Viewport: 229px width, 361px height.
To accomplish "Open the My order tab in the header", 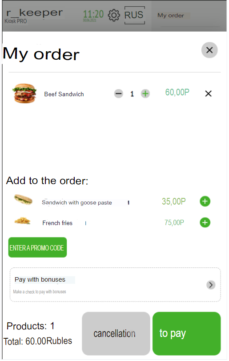I will coord(171,16).
